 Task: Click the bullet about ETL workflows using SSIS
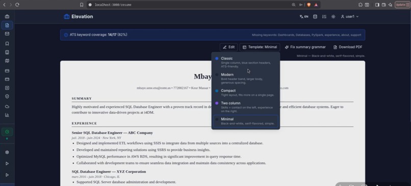tap(170, 143)
